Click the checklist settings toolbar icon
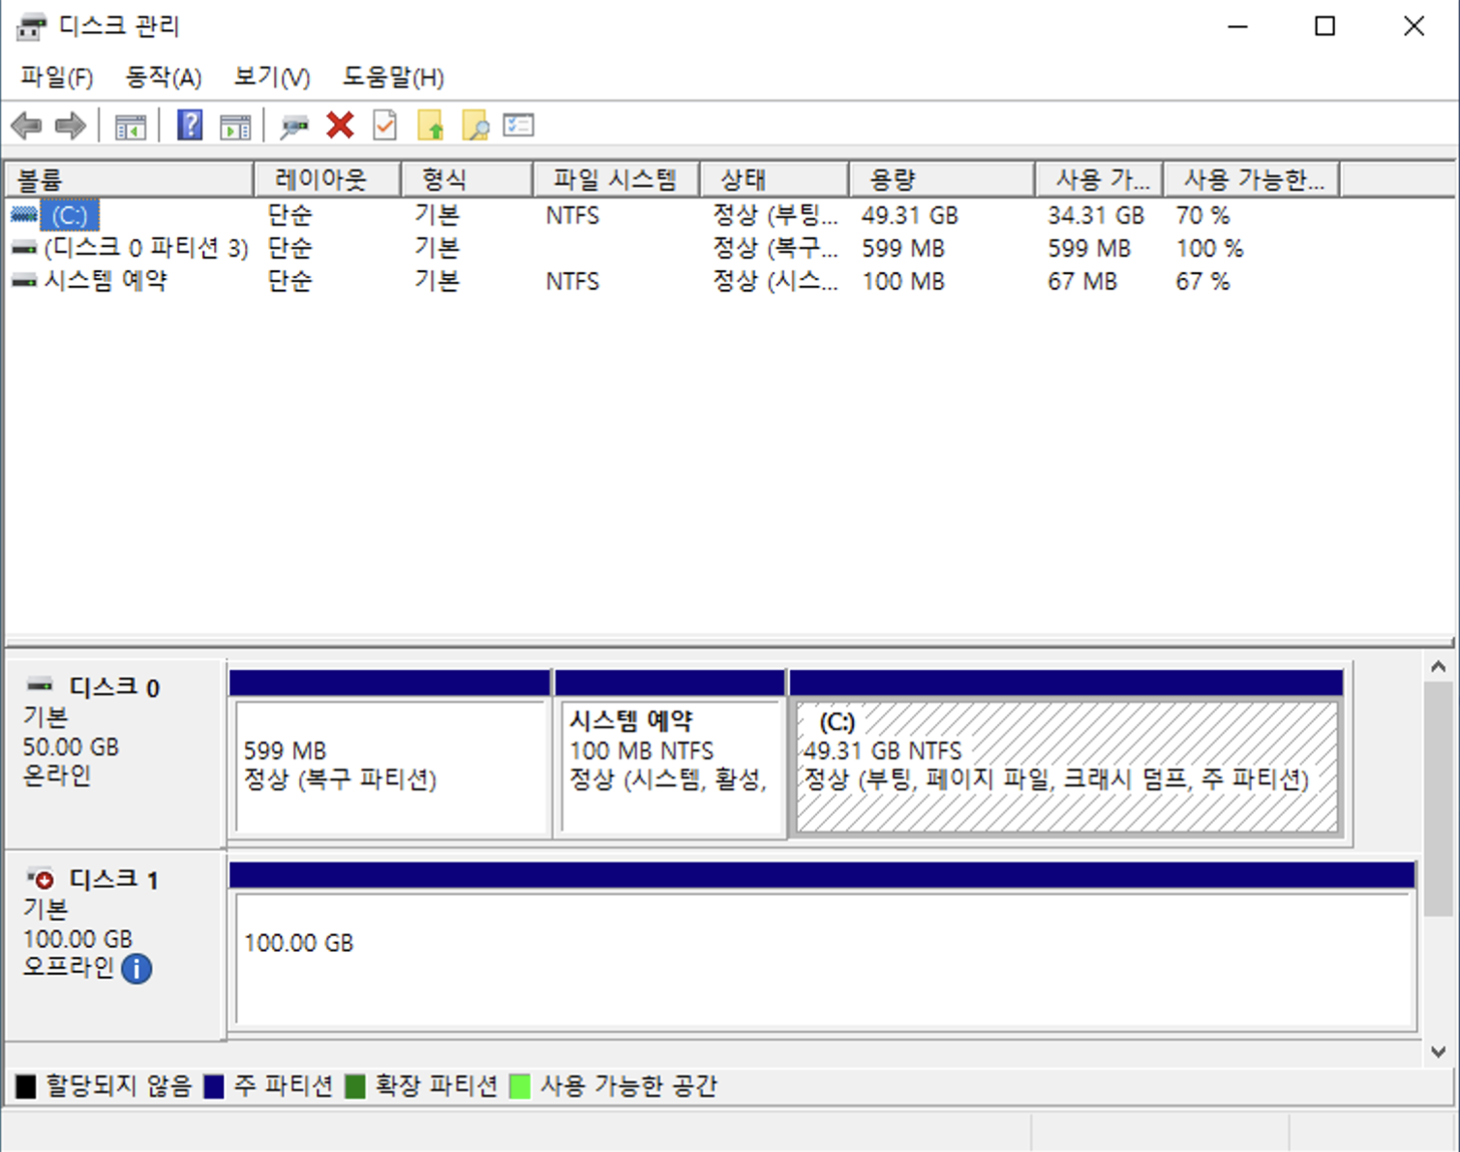 (519, 125)
